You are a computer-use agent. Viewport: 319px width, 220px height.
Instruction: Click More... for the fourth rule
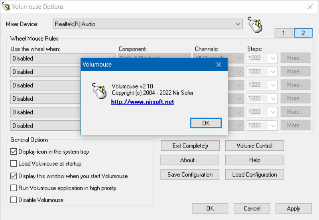coord(295,98)
